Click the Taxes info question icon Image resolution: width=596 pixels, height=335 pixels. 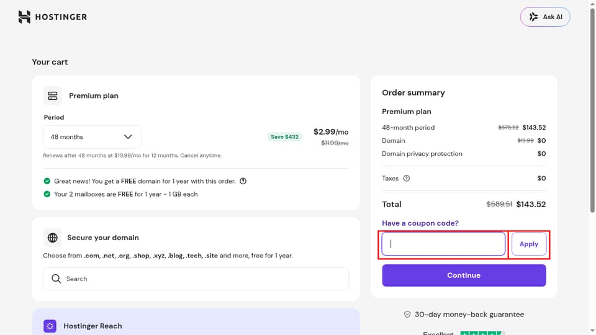[406, 178]
